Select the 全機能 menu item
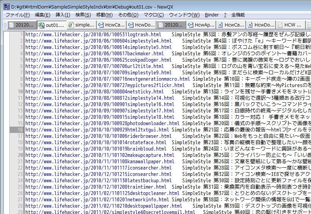 tap(238, 15)
